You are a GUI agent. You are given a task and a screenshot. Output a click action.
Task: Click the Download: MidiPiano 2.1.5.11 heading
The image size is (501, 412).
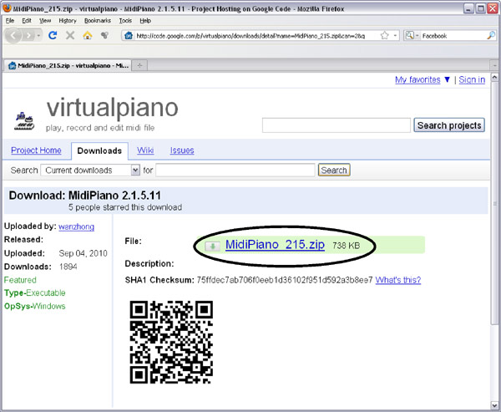[85, 195]
